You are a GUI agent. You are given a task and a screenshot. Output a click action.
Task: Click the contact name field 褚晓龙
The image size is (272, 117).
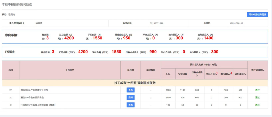pyautogui.click(x=39, y=23)
